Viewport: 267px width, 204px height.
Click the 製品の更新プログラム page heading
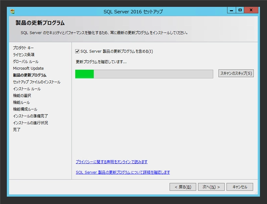[40, 23]
